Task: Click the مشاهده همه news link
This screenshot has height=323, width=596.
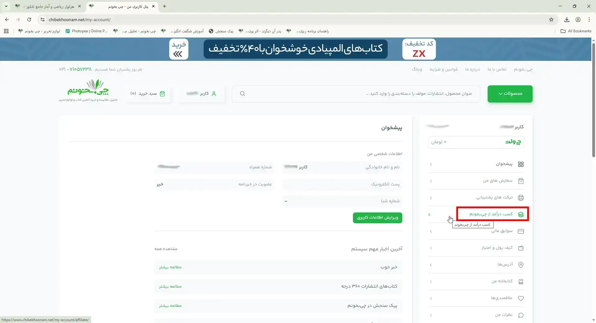Action: [x=166, y=249]
